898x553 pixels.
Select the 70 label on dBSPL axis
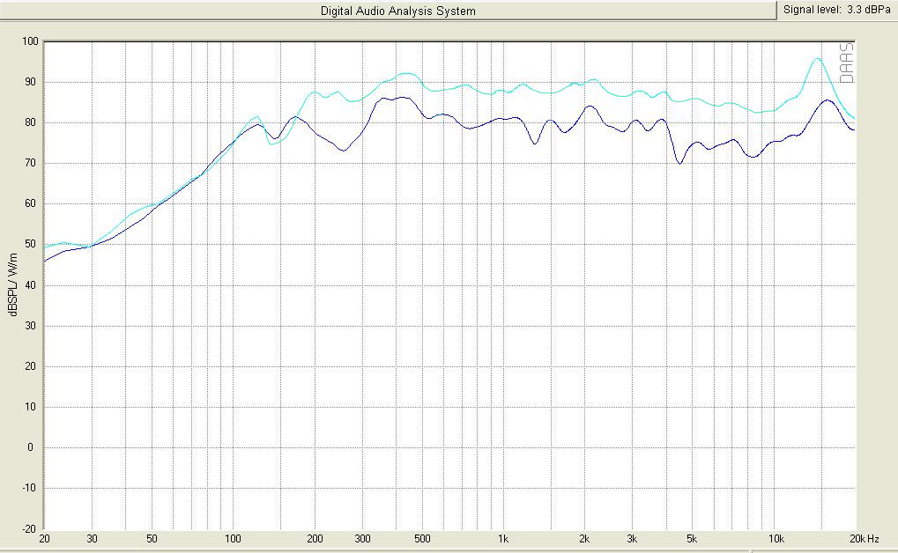tap(30, 163)
